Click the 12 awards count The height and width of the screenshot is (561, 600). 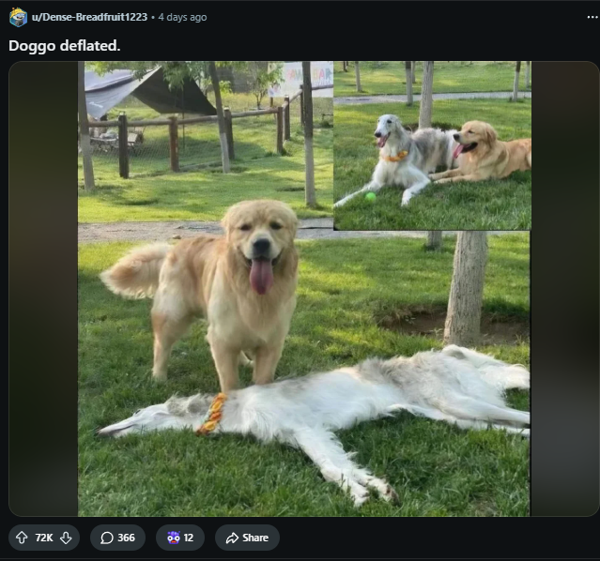[x=189, y=538]
